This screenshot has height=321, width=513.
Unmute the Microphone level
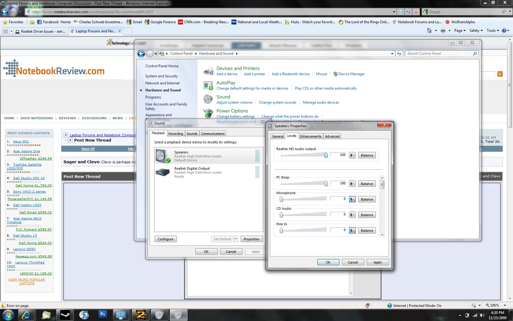click(352, 199)
